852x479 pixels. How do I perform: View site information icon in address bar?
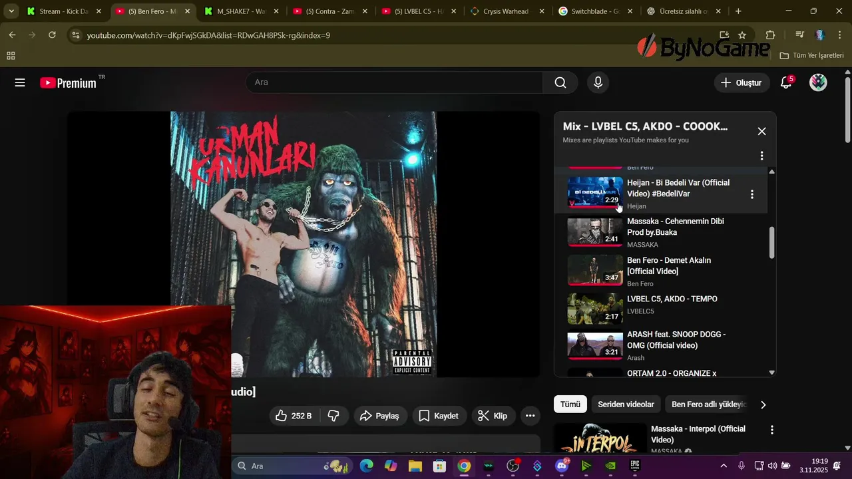pyautogui.click(x=75, y=35)
